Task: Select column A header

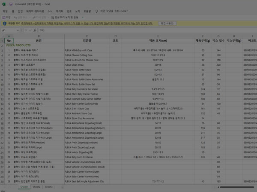Action: [9, 36]
